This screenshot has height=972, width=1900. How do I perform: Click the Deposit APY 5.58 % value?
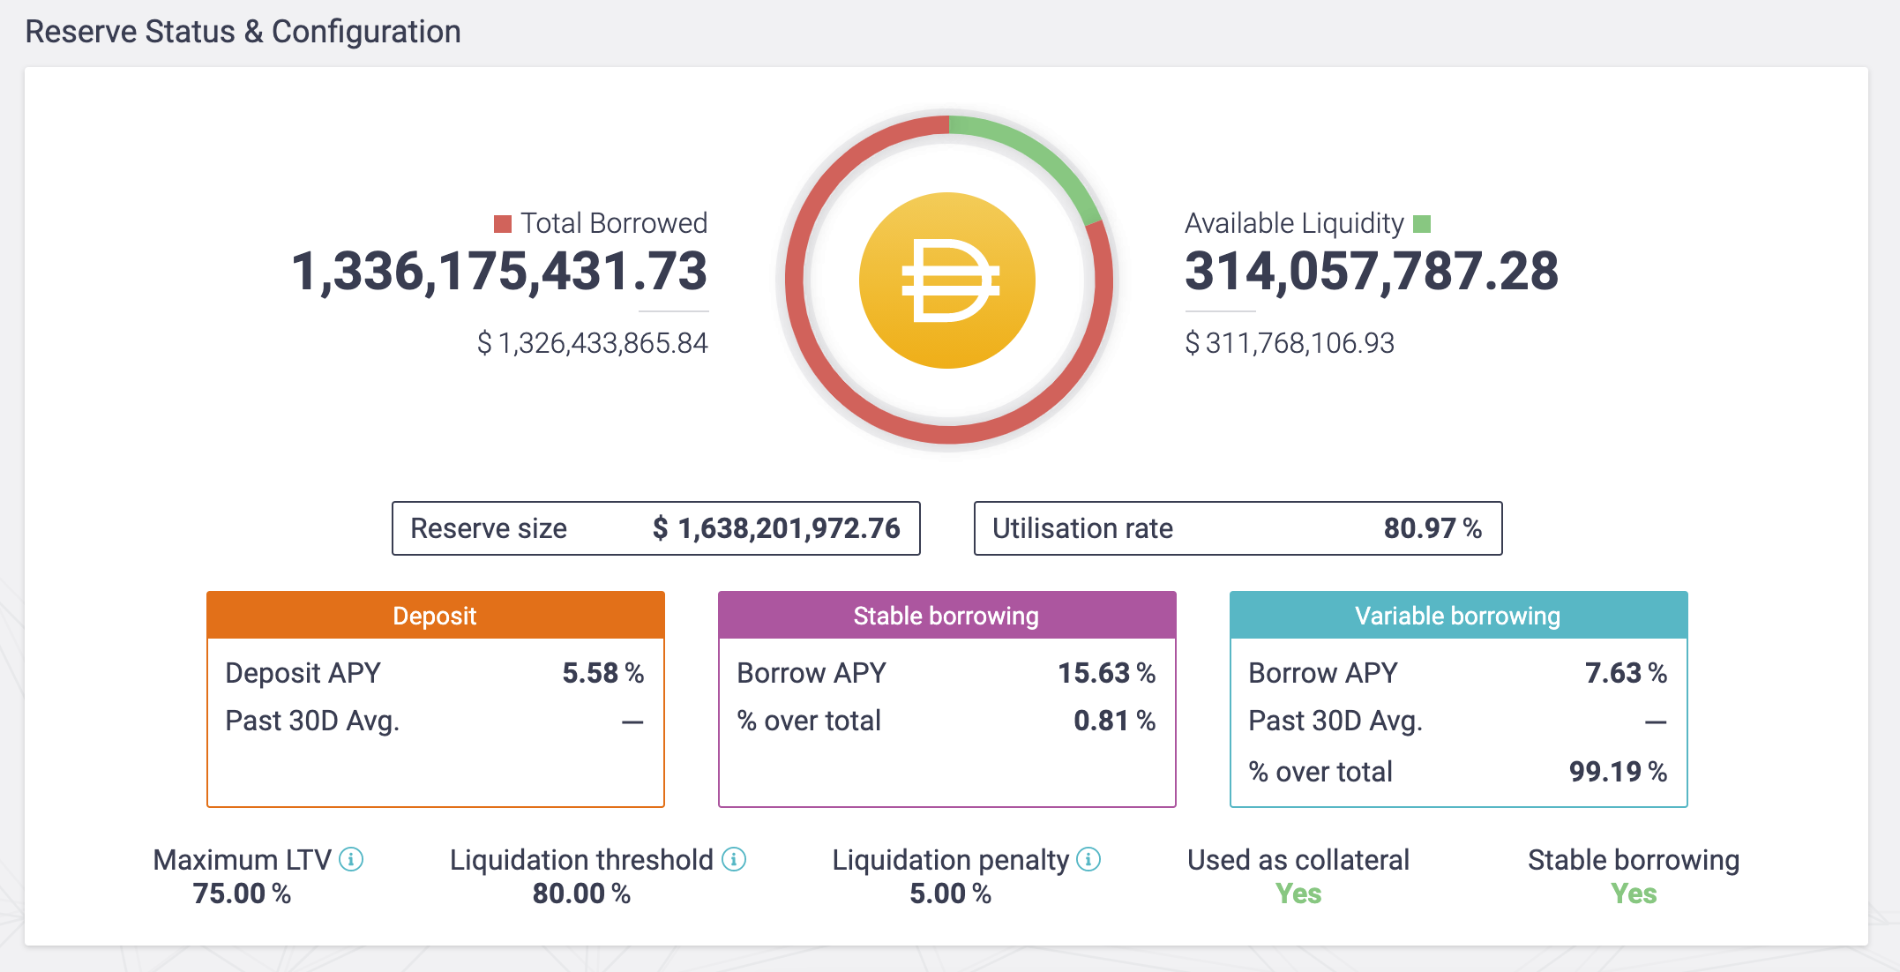(x=603, y=673)
